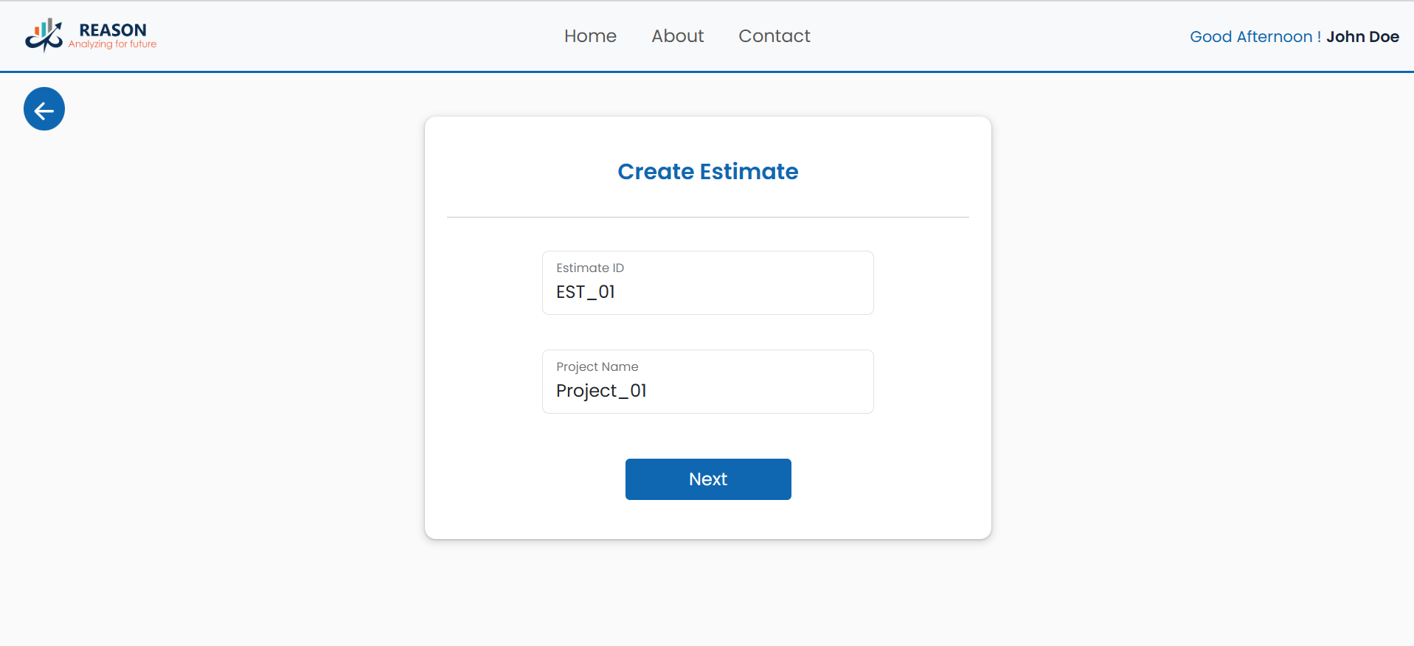Click the Estimate ID field label
The height and width of the screenshot is (646, 1414).
pos(590,268)
